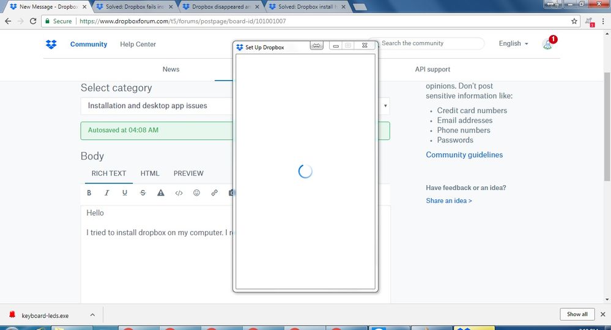Bookmark this page with star icon
This screenshot has height=330, width=611.
(574, 21)
